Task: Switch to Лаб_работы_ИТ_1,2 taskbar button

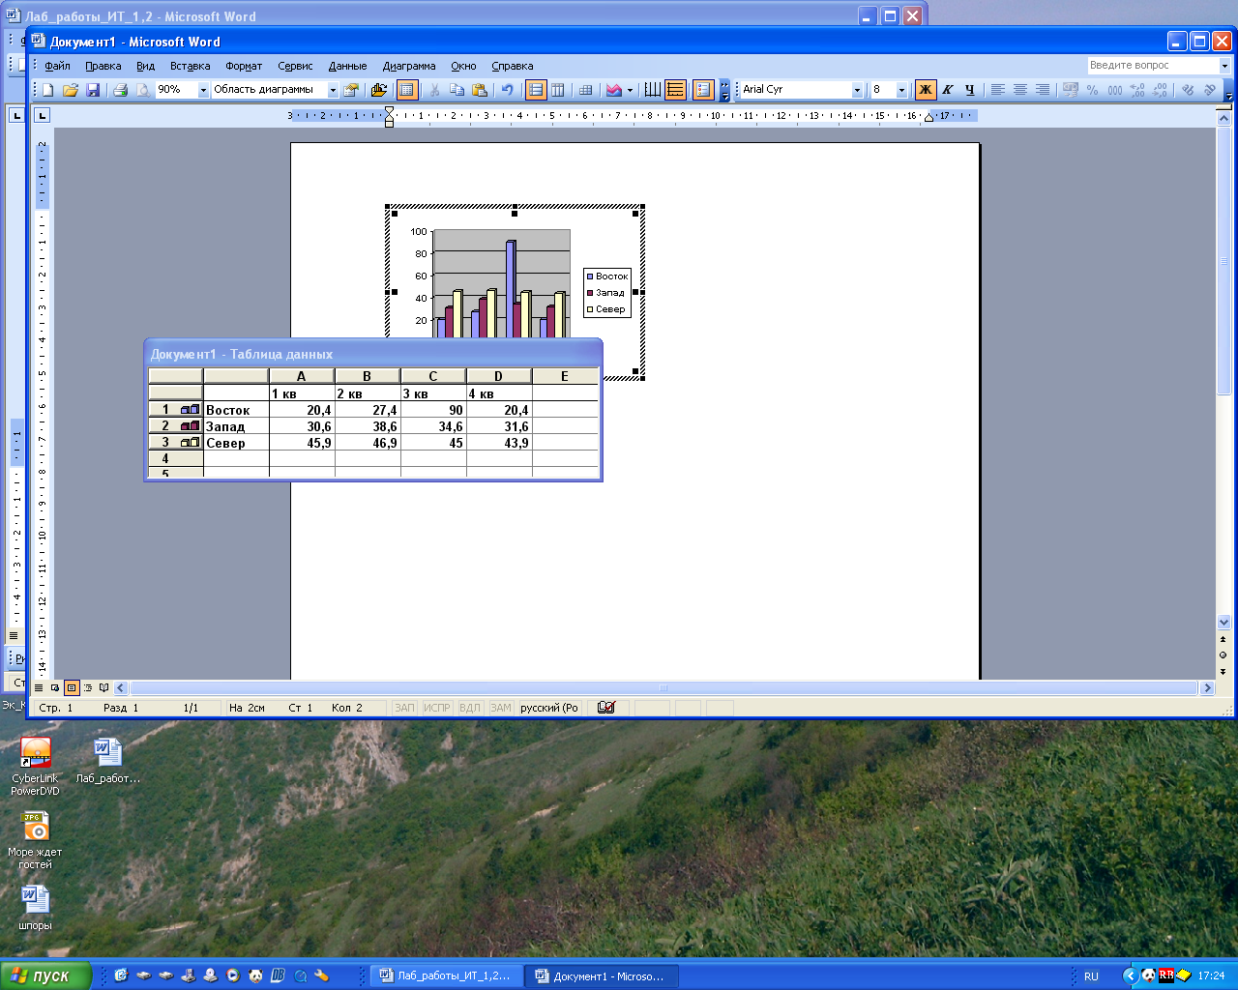Action: coord(445,976)
